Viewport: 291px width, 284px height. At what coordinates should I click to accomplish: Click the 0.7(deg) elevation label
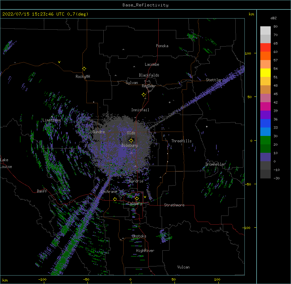click(78, 14)
